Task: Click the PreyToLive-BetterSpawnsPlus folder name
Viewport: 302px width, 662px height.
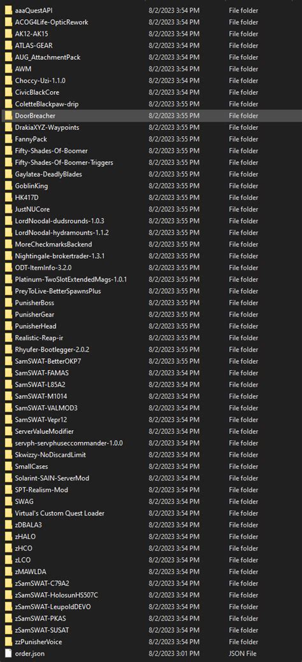Action: coord(58,291)
